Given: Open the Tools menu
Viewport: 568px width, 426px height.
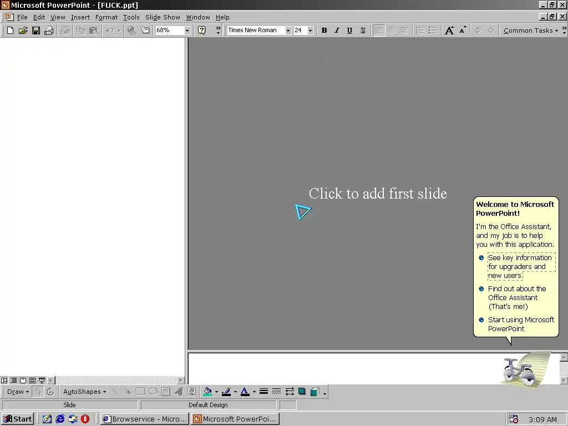Looking at the screenshot, I should click(131, 17).
